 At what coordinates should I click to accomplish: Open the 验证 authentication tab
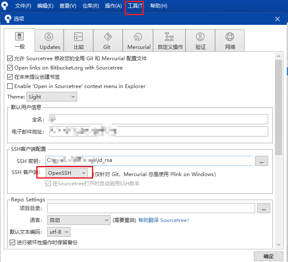coord(200,40)
